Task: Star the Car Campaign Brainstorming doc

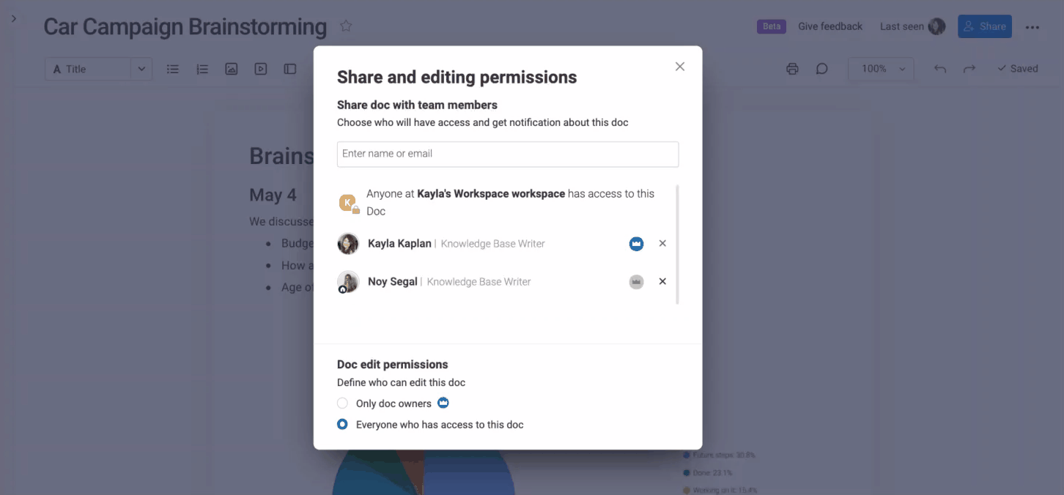Action: [x=346, y=26]
